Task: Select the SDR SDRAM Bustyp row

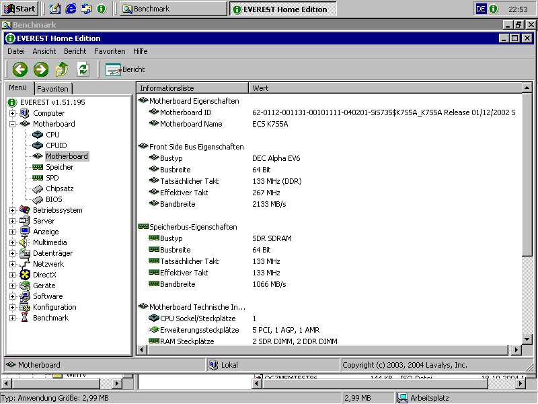Action: (329, 238)
